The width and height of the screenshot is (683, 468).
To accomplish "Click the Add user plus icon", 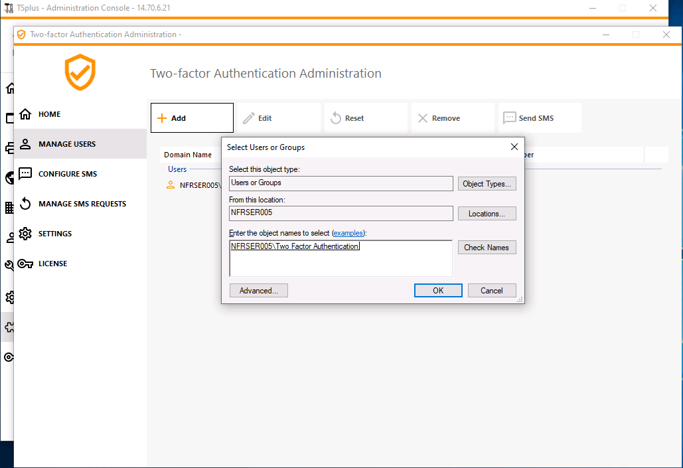I will pyautogui.click(x=161, y=118).
